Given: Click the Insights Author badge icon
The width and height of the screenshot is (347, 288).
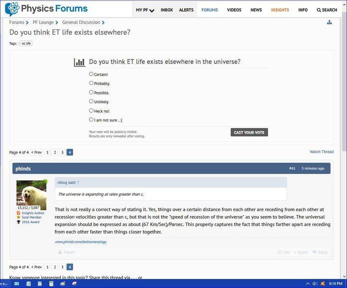Looking at the screenshot, I should [18, 213].
